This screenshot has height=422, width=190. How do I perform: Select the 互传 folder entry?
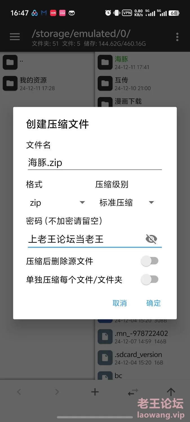pyautogui.click(x=142, y=84)
